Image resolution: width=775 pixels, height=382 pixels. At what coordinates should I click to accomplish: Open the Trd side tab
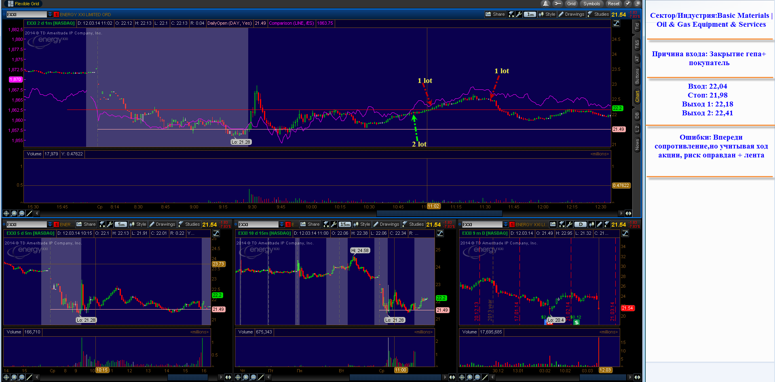637,27
